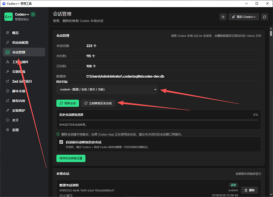Click the chat bubble icon for 会话管理

[x=8, y=52]
